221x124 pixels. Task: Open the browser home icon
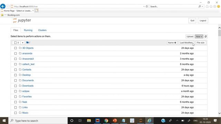point(207,7)
